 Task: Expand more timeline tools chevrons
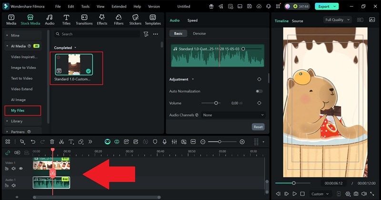(x=90, y=142)
